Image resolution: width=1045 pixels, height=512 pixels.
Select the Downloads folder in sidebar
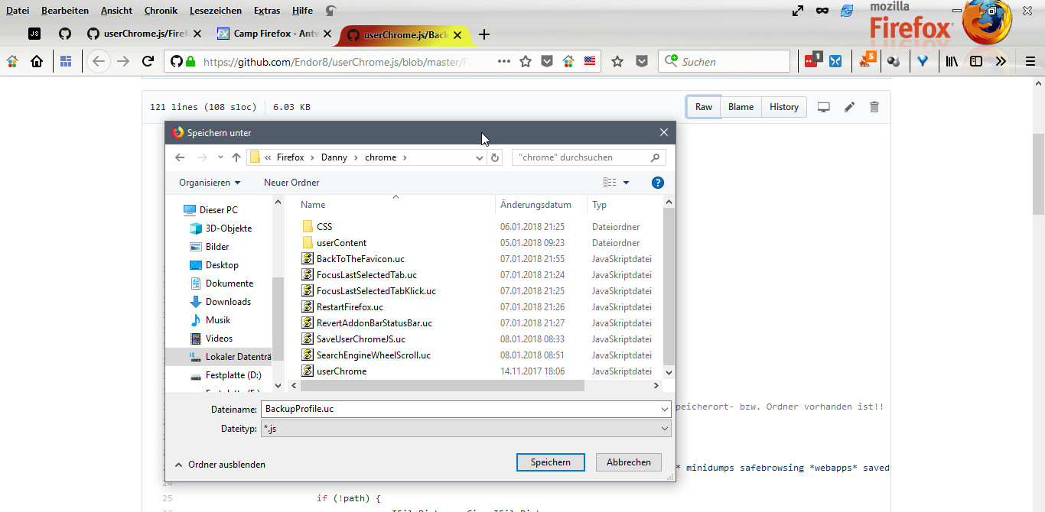click(228, 302)
